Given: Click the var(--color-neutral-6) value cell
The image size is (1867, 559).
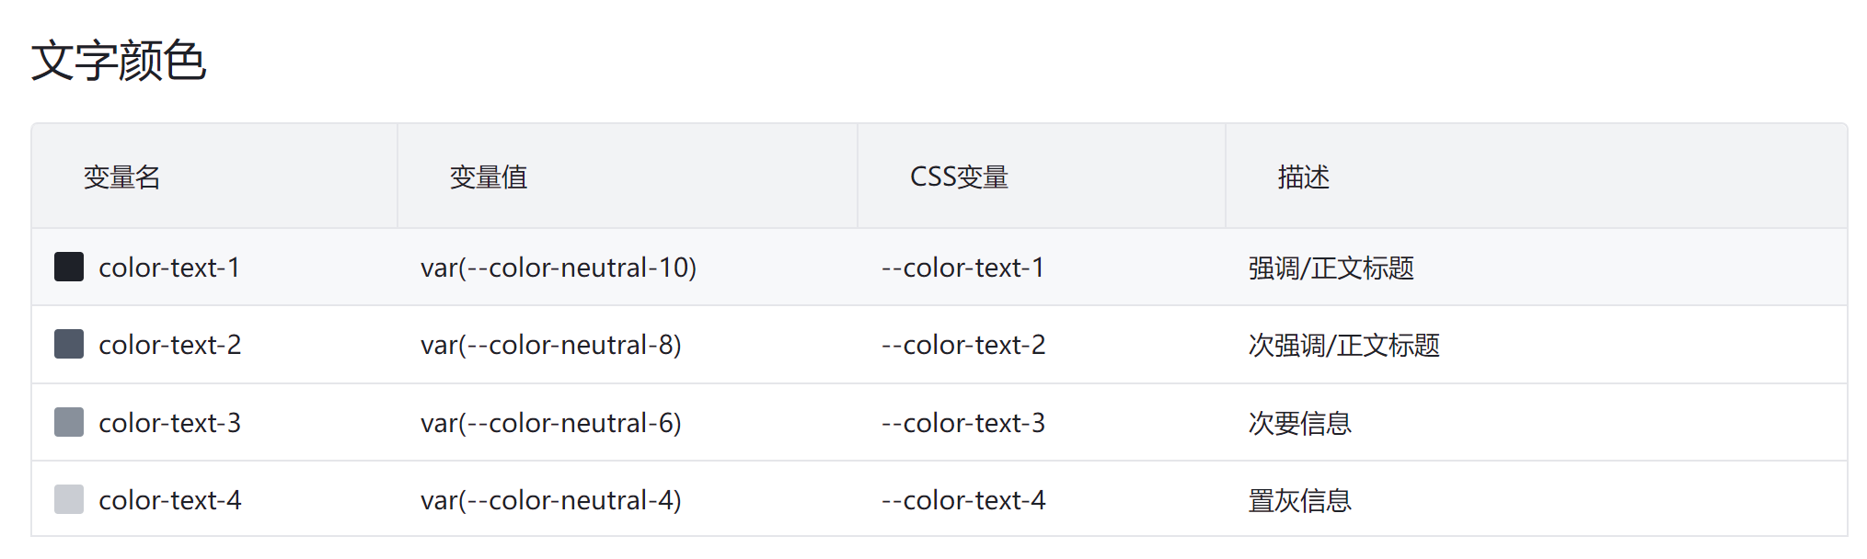Looking at the screenshot, I should click(551, 423).
